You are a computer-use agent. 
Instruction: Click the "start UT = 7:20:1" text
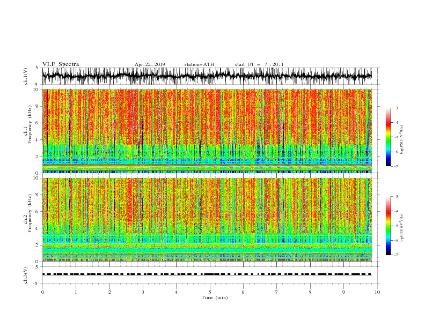(259, 64)
